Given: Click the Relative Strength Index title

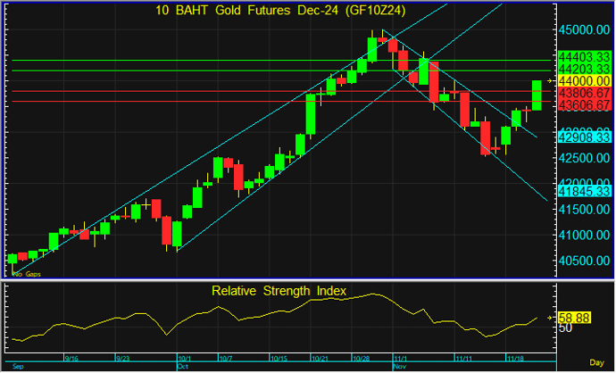Looking at the screenshot, I should 278,291.
